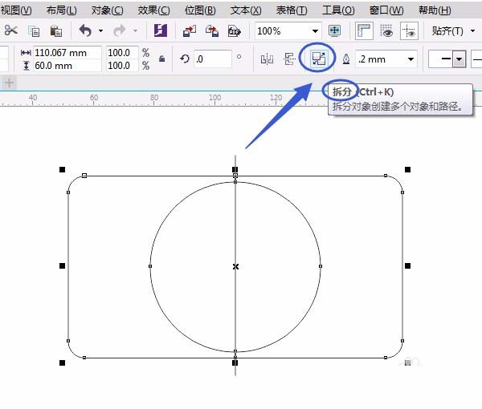
Task: Toggle the show rulers button
Action: click(x=364, y=31)
